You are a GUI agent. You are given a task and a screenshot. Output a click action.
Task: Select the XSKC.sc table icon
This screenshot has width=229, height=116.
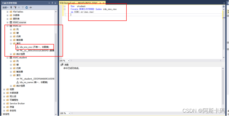(x=11, y=26)
